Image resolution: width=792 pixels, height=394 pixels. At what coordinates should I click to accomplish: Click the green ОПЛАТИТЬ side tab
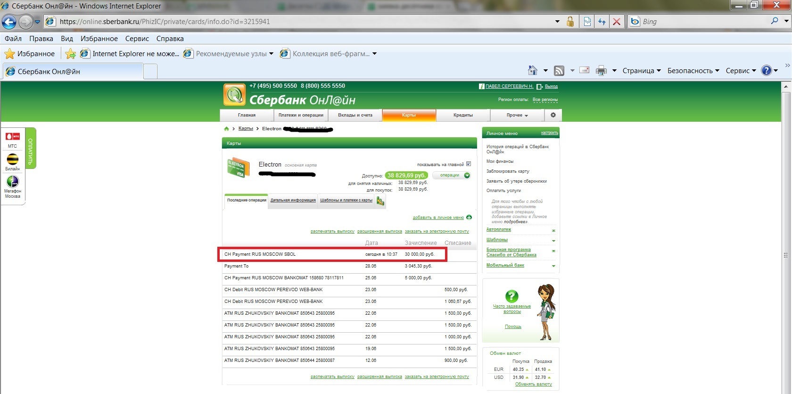coord(30,148)
